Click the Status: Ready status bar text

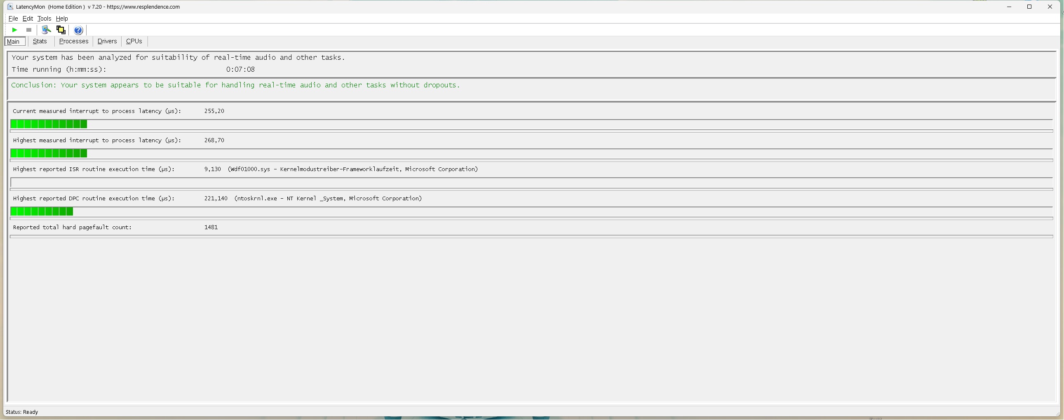(x=22, y=412)
